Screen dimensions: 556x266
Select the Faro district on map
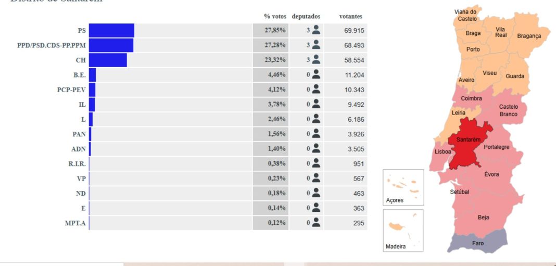pyautogui.click(x=477, y=243)
